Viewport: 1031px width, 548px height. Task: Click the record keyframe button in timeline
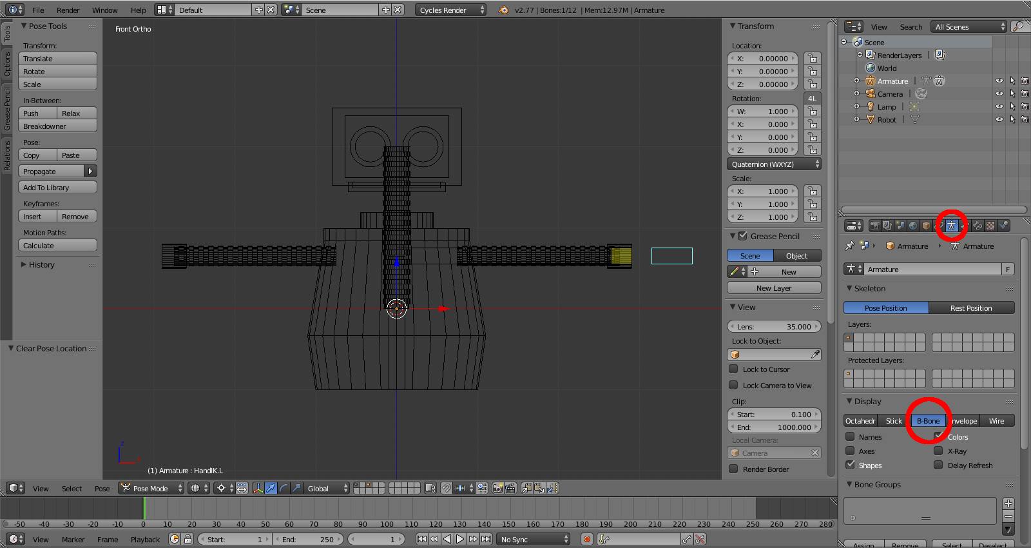click(x=586, y=539)
